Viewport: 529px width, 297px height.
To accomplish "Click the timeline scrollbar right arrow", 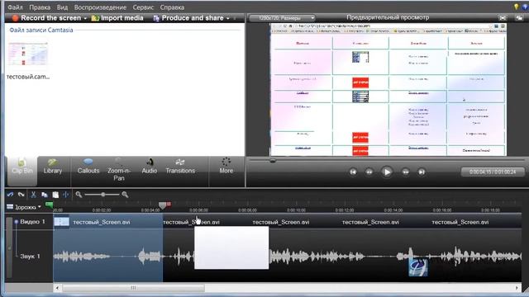I will [x=517, y=288].
